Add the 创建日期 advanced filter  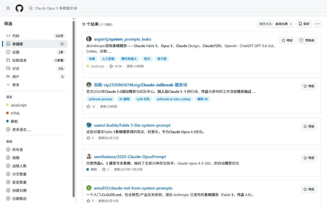coord(16,190)
